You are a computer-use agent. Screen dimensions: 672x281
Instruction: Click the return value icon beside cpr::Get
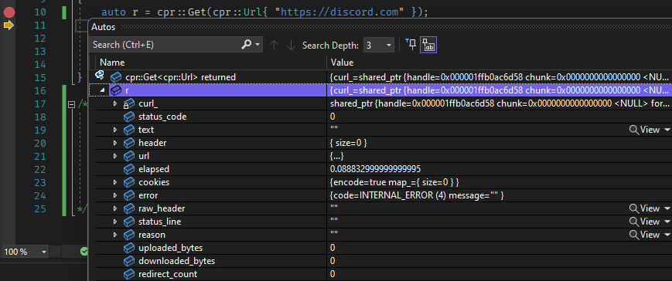click(100, 76)
